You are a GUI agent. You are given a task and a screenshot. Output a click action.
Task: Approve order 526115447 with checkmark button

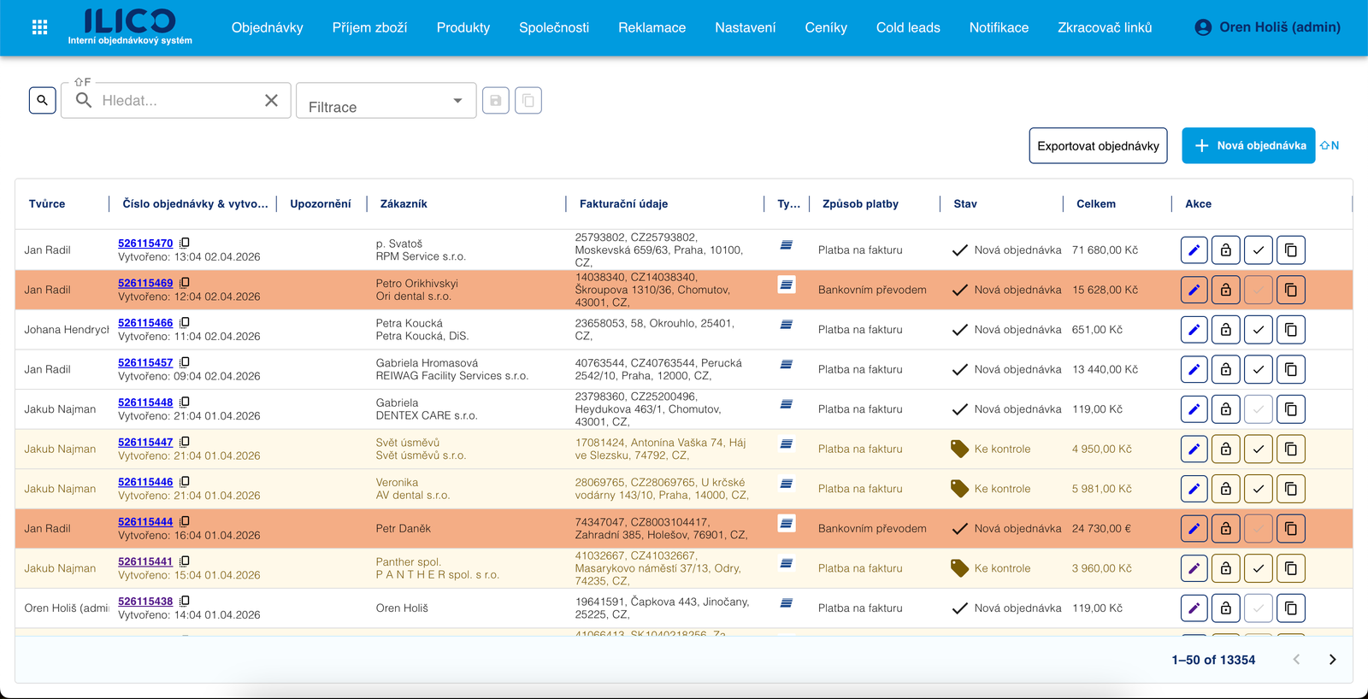pyautogui.click(x=1258, y=449)
